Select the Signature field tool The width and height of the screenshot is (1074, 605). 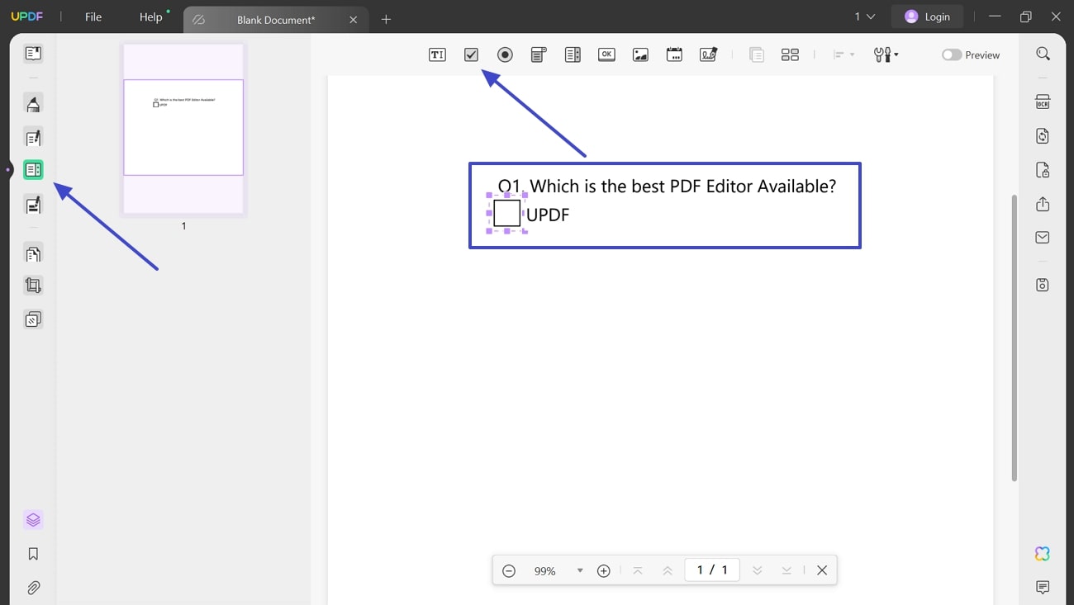(708, 54)
